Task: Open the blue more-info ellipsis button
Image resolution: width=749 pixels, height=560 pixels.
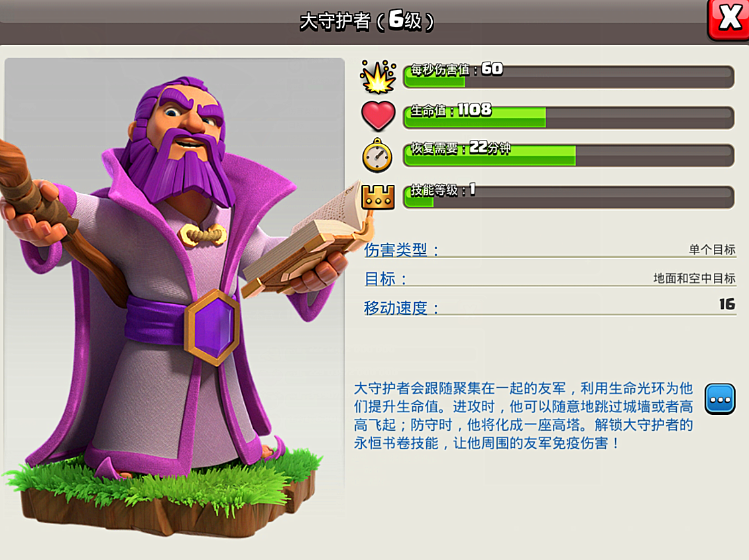Action: pos(720,399)
